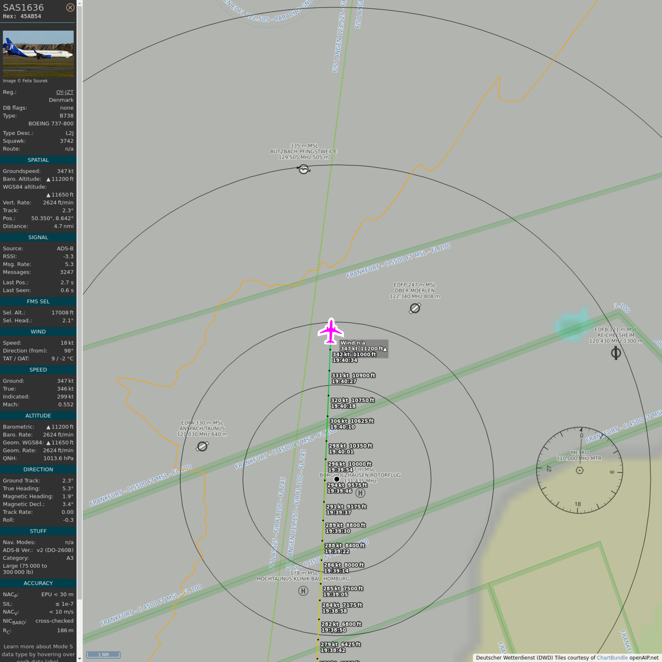Open the OY-JZT registration link

click(65, 92)
